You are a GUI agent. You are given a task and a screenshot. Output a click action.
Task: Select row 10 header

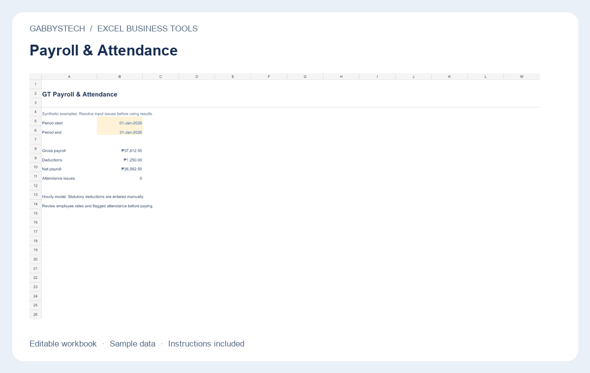tap(35, 167)
